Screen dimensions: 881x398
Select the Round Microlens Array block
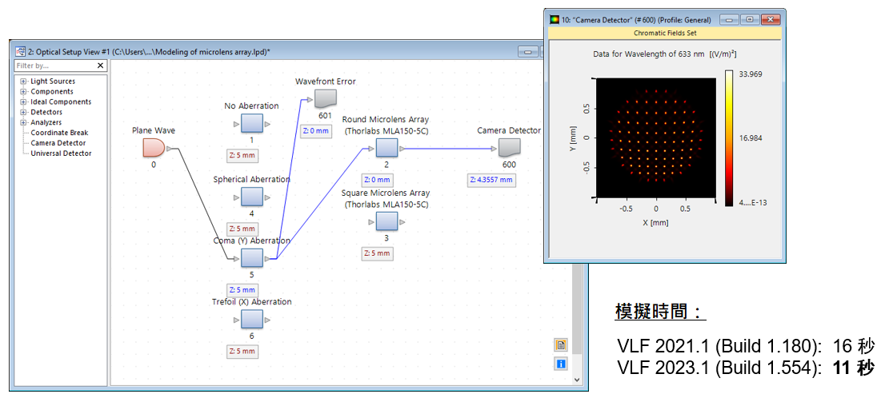[x=386, y=148]
